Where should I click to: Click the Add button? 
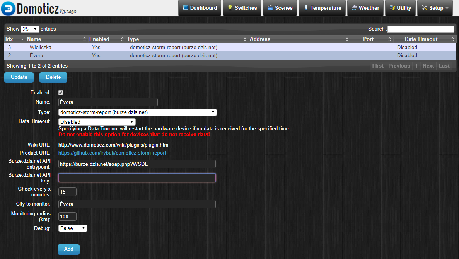pos(68,249)
